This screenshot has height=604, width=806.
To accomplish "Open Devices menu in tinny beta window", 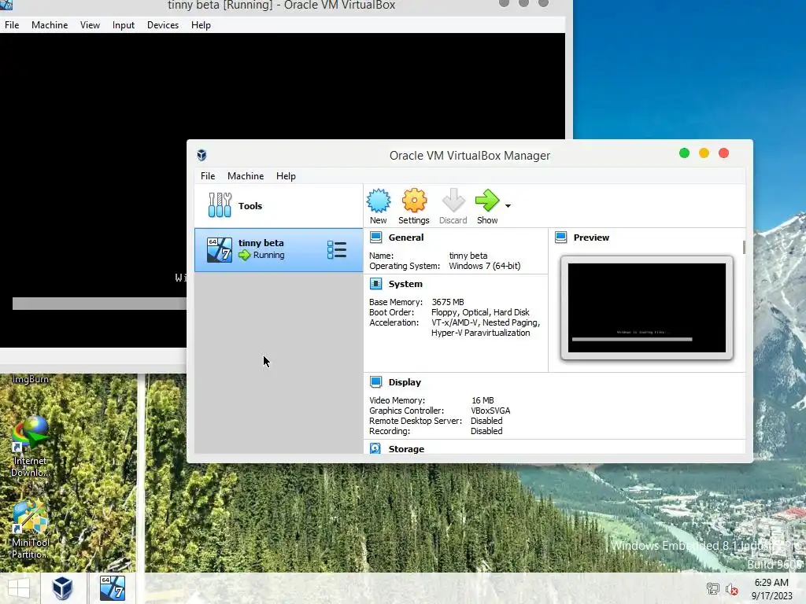I will click(163, 25).
